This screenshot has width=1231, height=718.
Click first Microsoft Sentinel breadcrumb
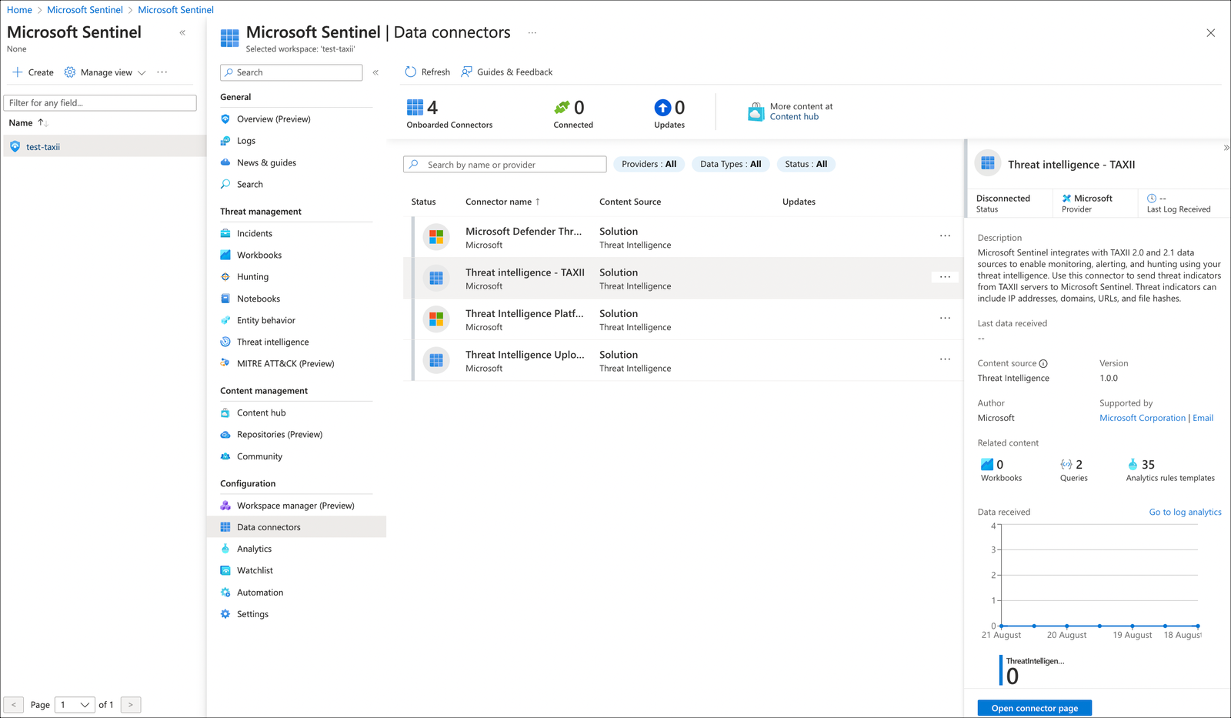(85, 10)
